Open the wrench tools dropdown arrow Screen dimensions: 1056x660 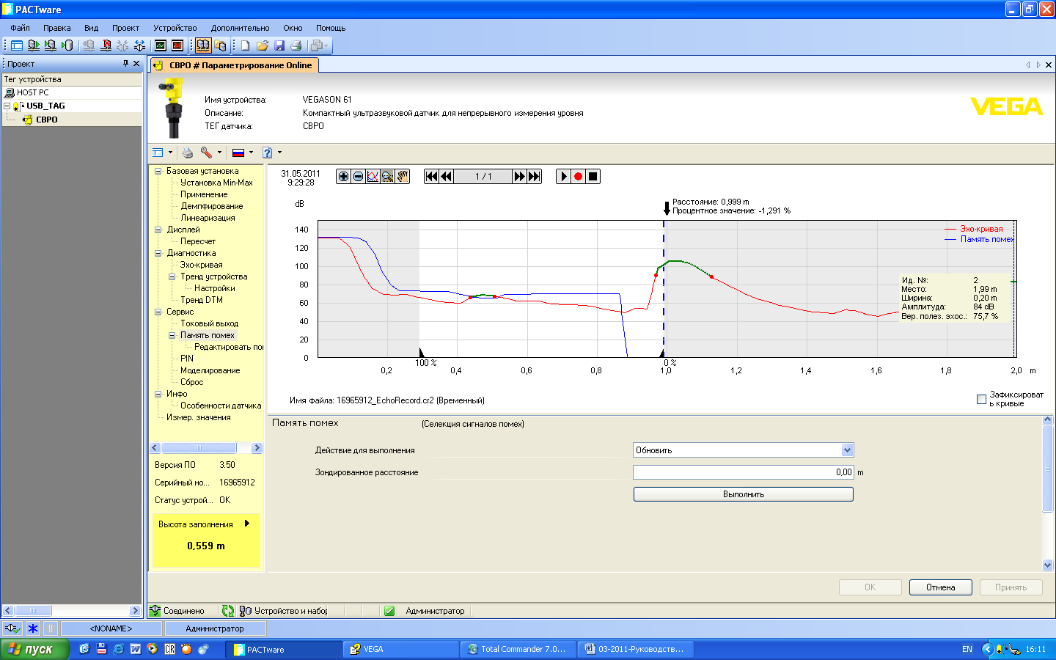click(x=219, y=153)
